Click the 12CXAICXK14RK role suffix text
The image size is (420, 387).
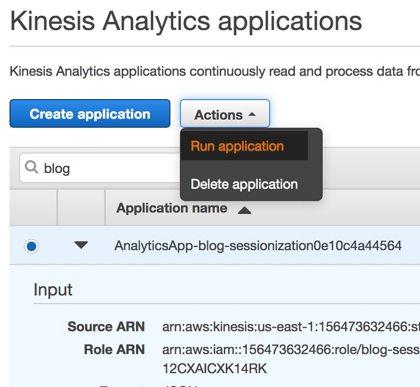point(215,369)
